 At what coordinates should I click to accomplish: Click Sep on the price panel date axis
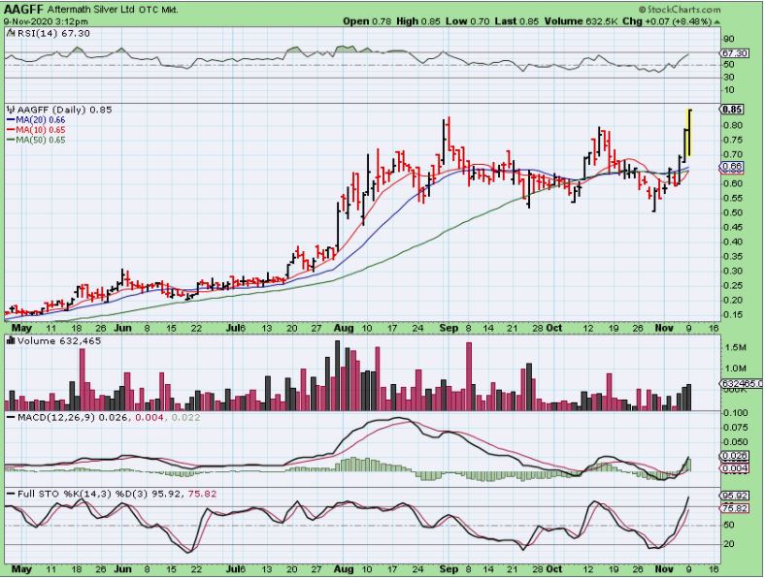(449, 328)
